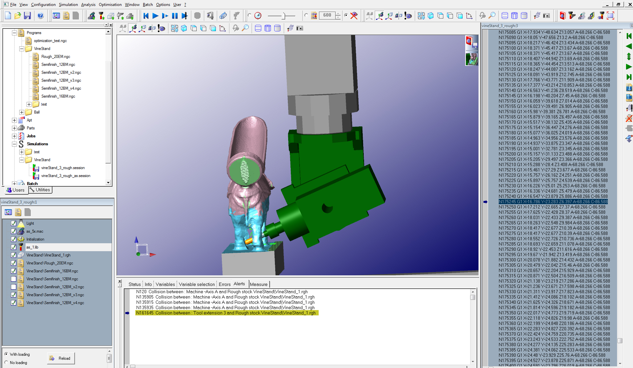
Task: Enable VineStand\Semifinish_12BM.ngc checkbox
Action: click(14, 279)
